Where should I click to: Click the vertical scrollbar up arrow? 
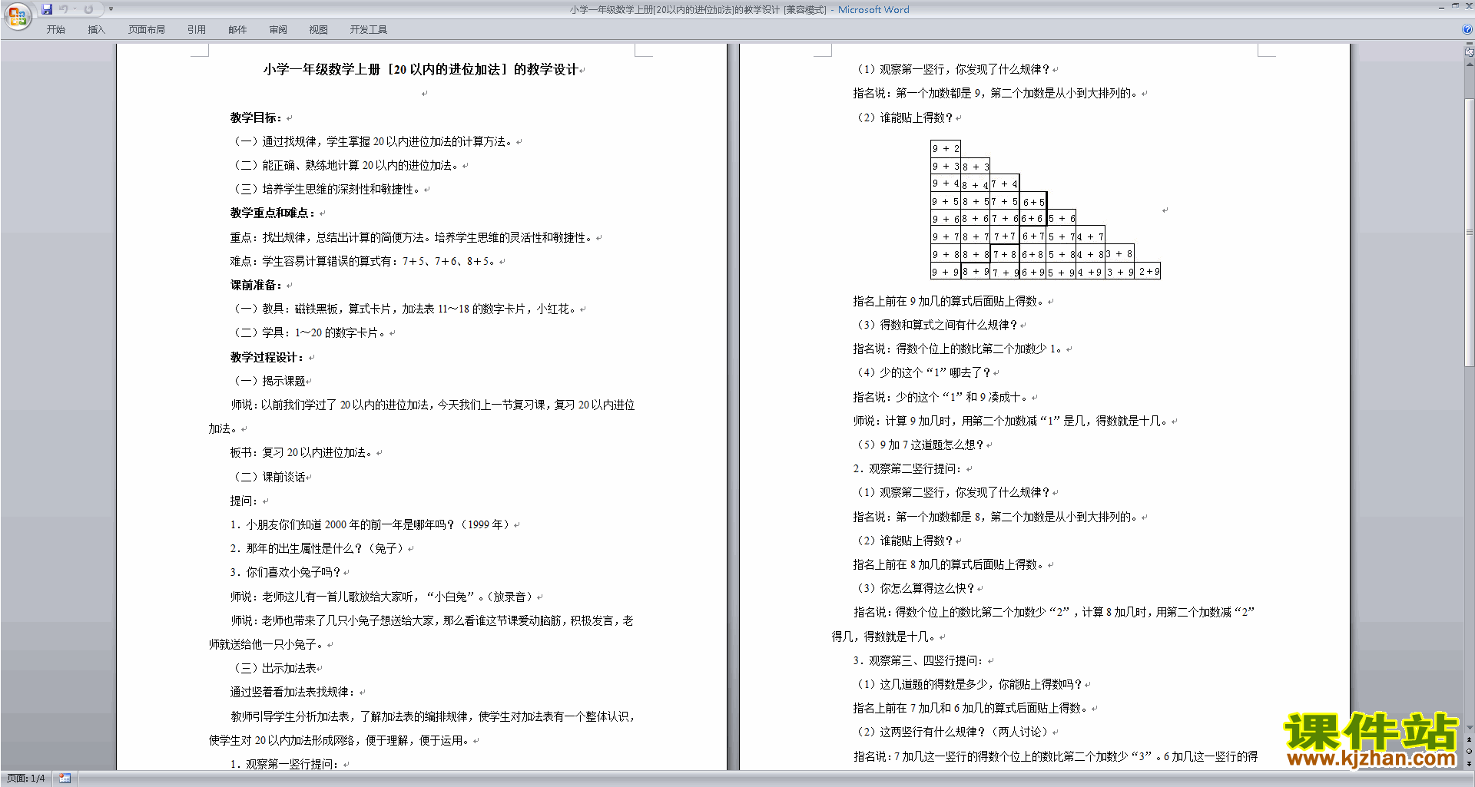1470,64
